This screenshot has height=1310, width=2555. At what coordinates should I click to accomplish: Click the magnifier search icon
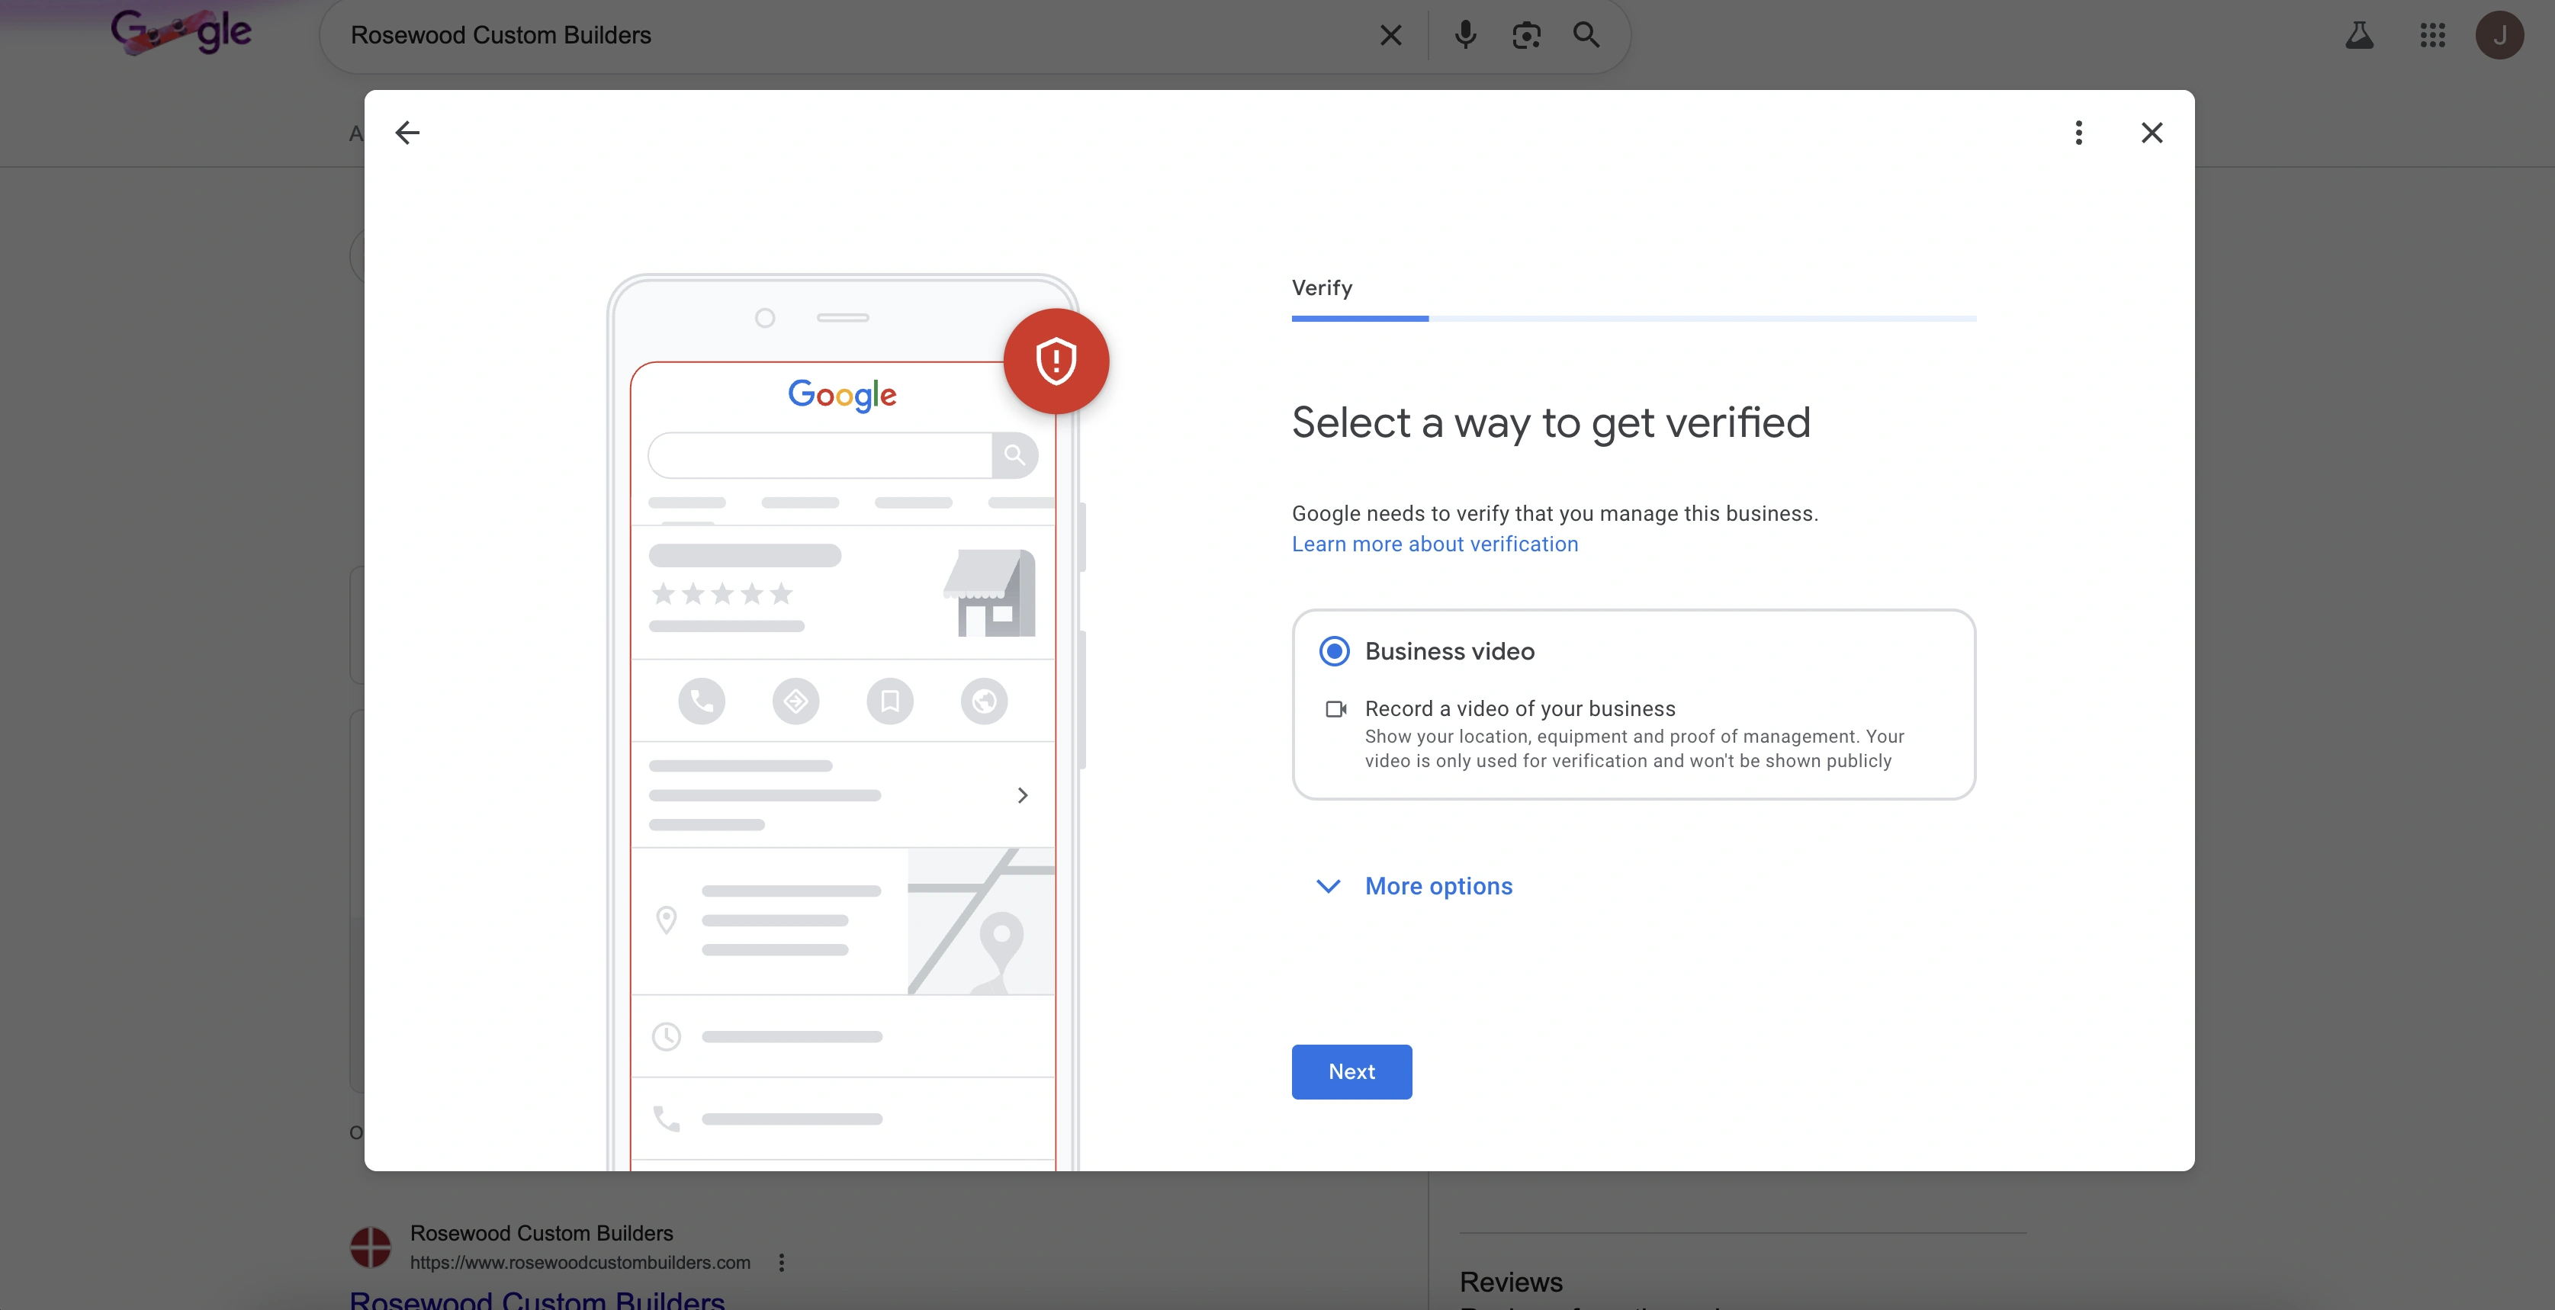[x=1586, y=36]
